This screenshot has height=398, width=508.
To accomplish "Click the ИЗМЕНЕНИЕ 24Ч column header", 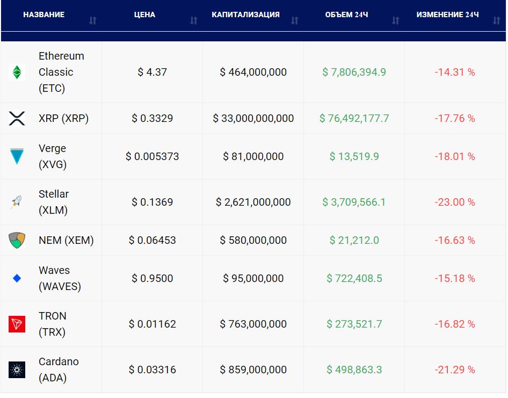I will pyautogui.click(x=448, y=15).
